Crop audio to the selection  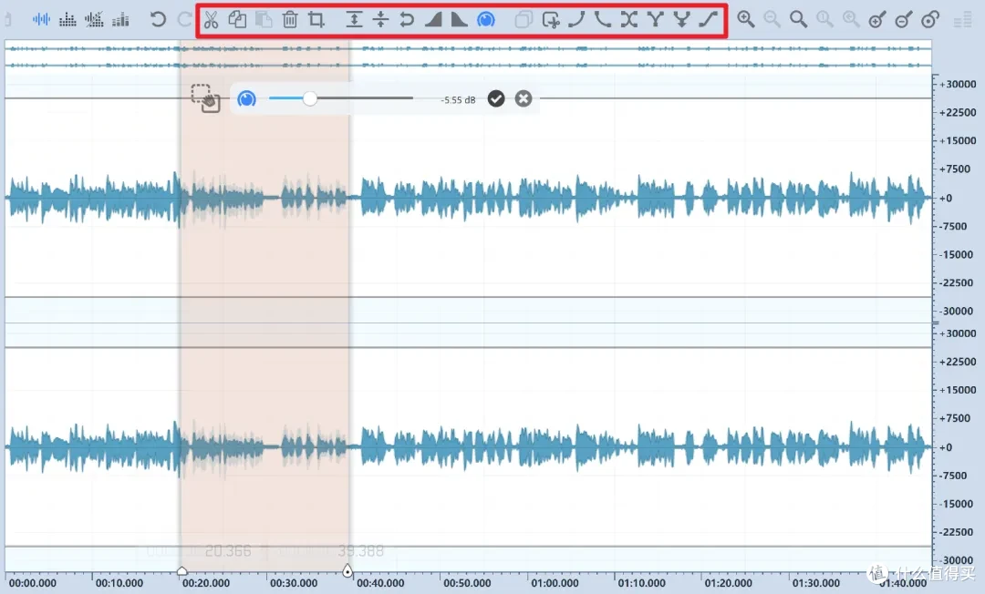(x=316, y=20)
